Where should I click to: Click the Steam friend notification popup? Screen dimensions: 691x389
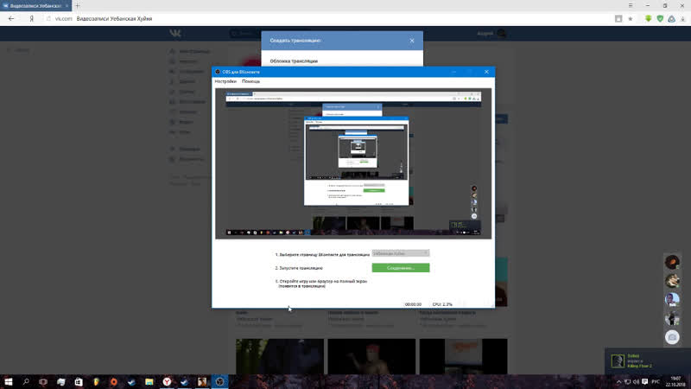point(648,361)
